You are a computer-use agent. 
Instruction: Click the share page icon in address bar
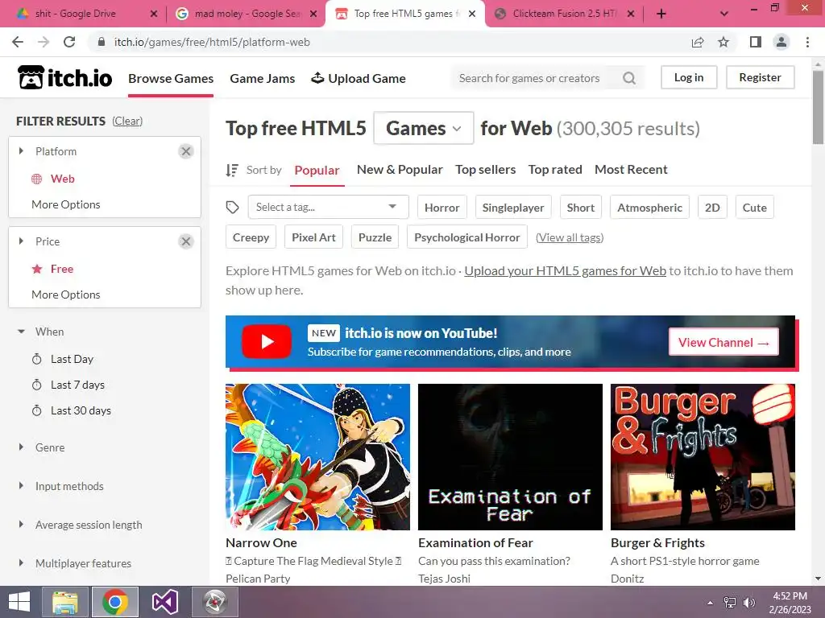pos(698,42)
